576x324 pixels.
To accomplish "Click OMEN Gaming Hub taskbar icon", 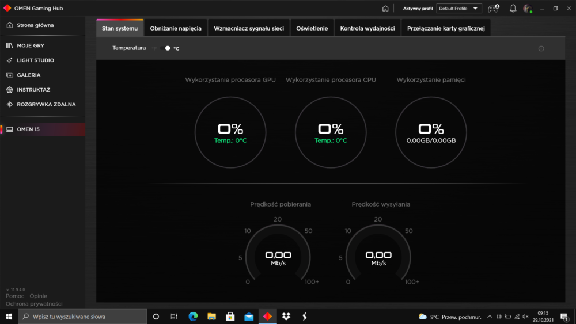I will (x=267, y=317).
